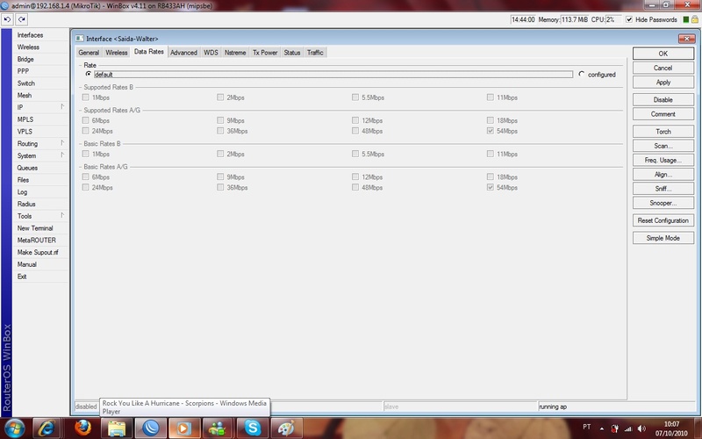Click the Apply button
The width and height of the screenshot is (702, 439).
click(x=663, y=82)
